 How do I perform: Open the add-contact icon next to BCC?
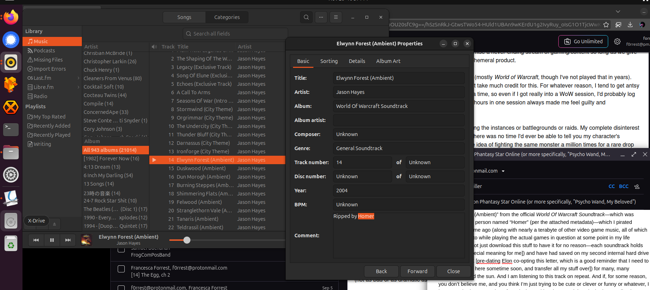click(637, 186)
